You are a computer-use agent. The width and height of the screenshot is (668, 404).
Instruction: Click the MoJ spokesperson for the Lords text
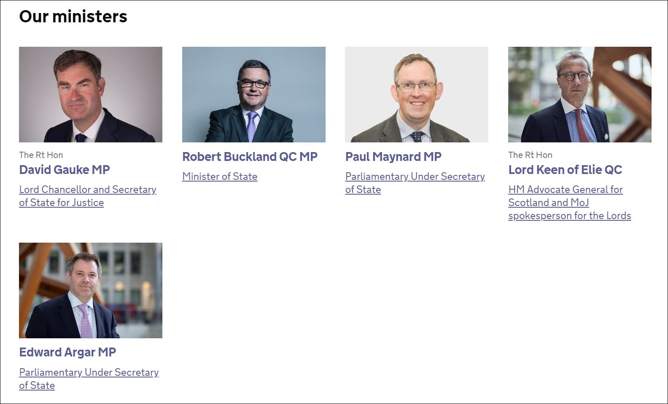point(569,216)
